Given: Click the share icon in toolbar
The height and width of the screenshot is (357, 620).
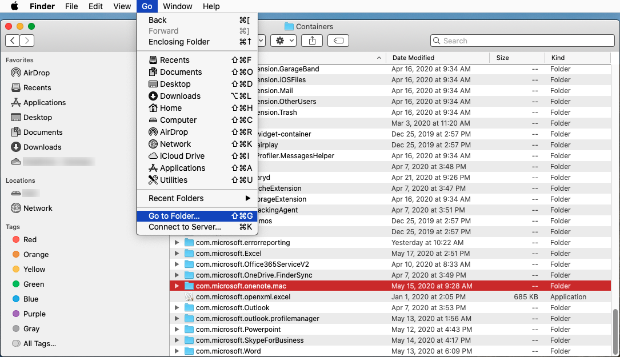Looking at the screenshot, I should [x=312, y=41].
